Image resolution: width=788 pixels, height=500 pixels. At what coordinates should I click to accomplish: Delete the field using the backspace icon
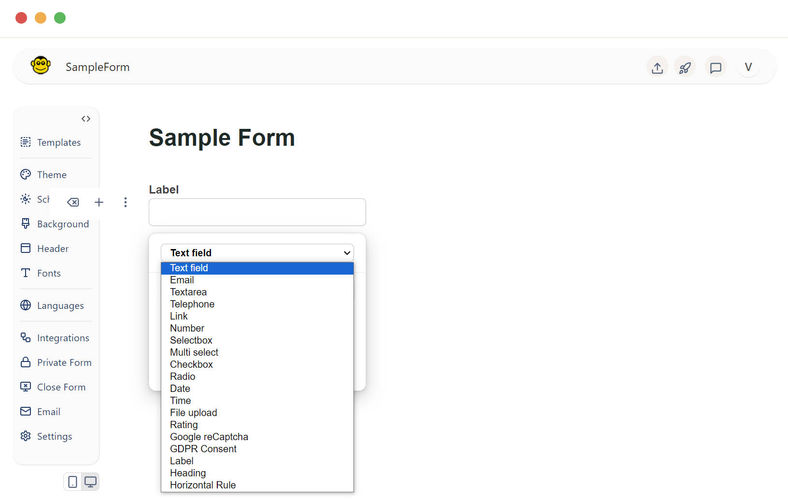coord(73,202)
